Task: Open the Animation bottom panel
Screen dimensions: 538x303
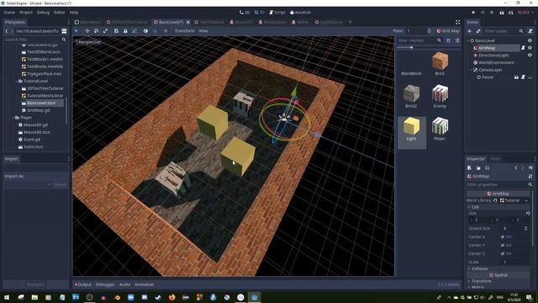Action: [144, 284]
